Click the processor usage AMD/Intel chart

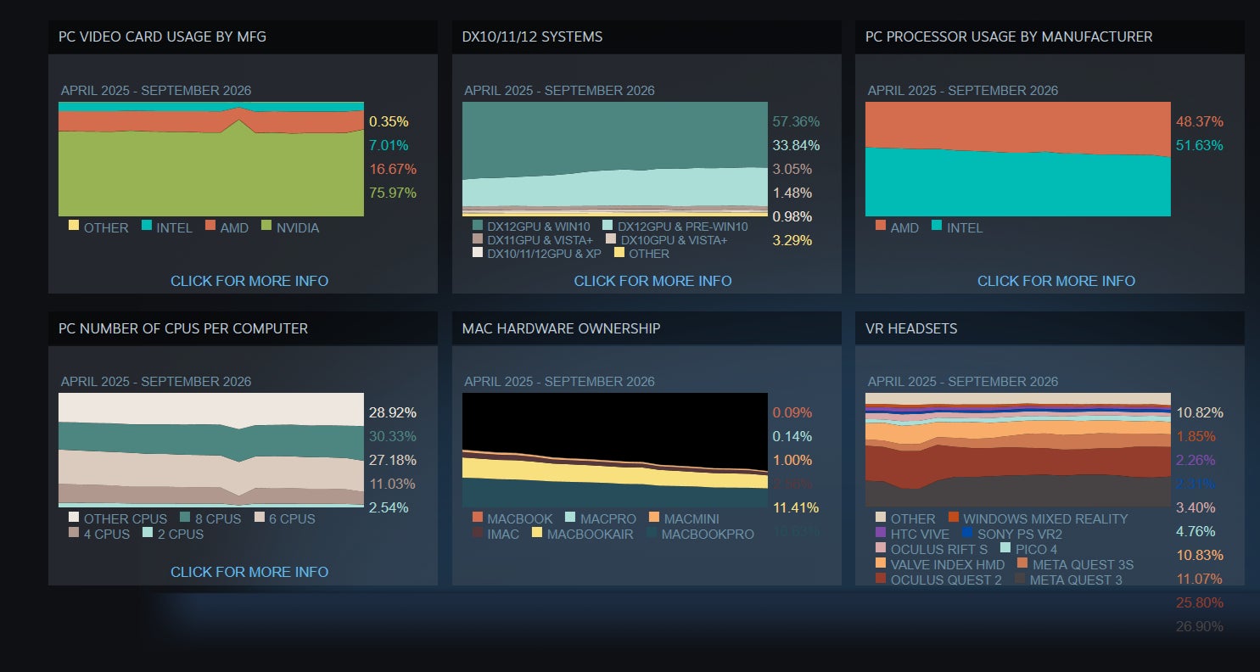[1018, 159]
